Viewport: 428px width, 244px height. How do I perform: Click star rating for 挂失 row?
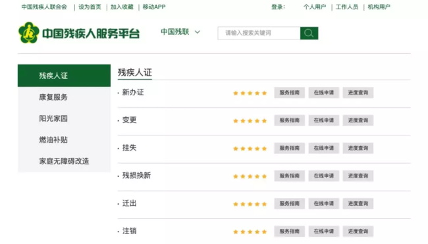coord(250,149)
